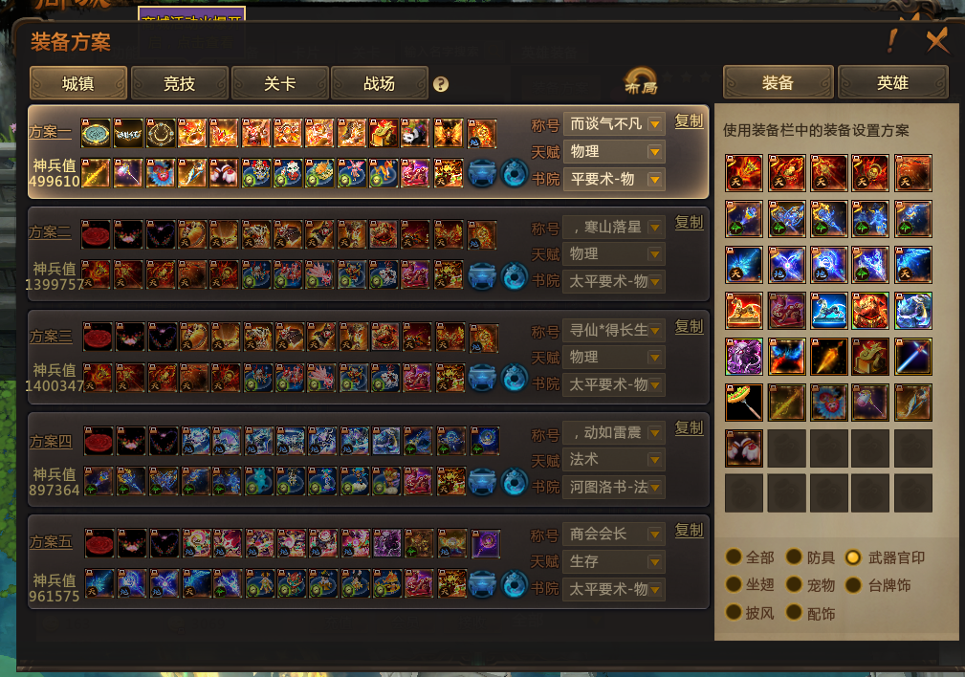Screen dimensions: 965x677
Task: Click the blue cauldron icon in 方案二
Action: coord(482,275)
